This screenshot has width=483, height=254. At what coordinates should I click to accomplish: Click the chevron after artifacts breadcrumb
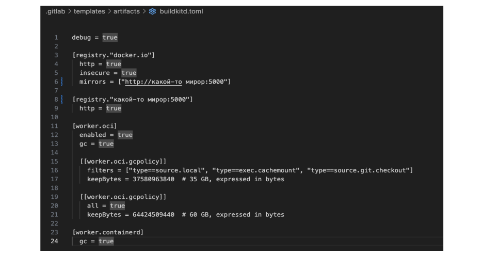click(x=144, y=11)
